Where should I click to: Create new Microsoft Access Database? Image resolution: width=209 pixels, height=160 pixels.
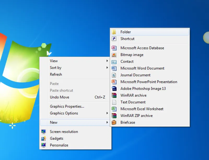tap(150, 48)
